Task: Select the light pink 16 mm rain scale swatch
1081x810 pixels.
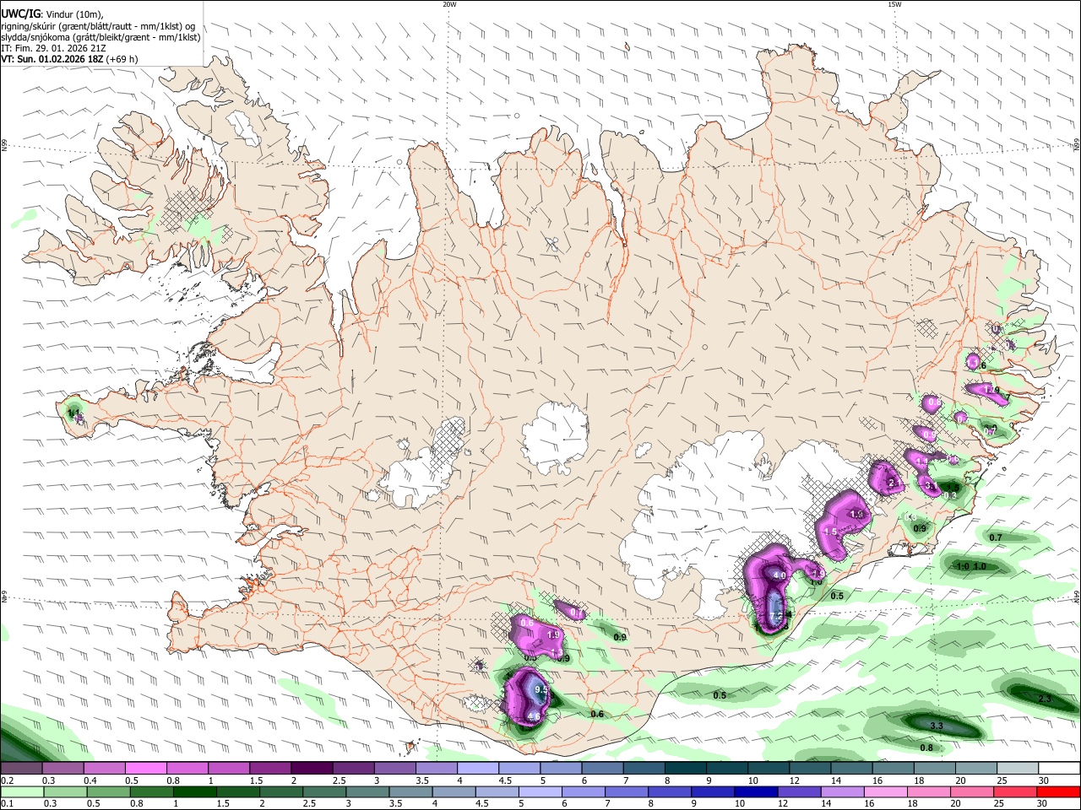Action: pyautogui.click(x=886, y=791)
